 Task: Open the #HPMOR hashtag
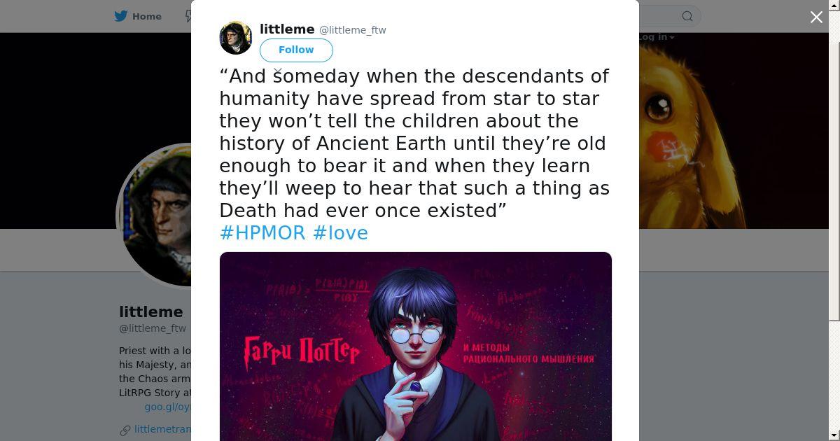pyautogui.click(x=262, y=232)
